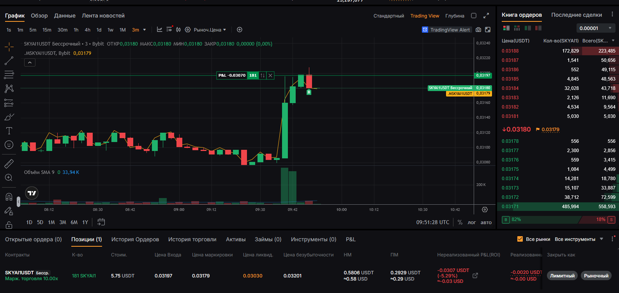Switch to Глубина depth chart
This screenshot has width=619, height=293.
(x=455, y=16)
